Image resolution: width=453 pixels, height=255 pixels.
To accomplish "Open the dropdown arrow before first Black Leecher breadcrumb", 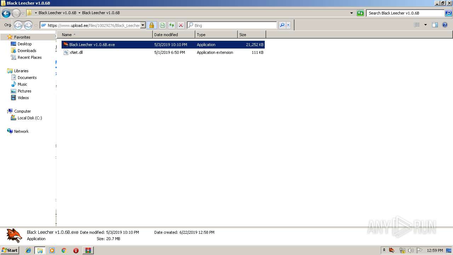I will tap(36, 13).
